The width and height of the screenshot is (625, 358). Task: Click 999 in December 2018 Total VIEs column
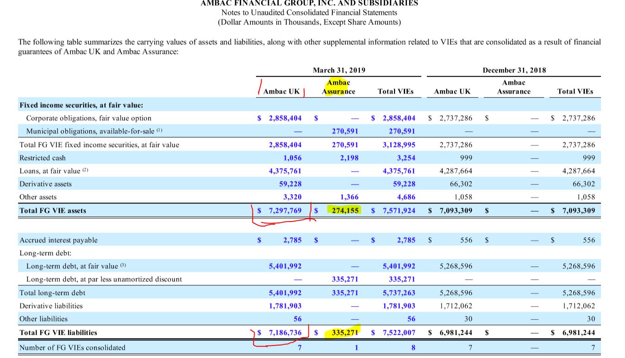point(589,158)
